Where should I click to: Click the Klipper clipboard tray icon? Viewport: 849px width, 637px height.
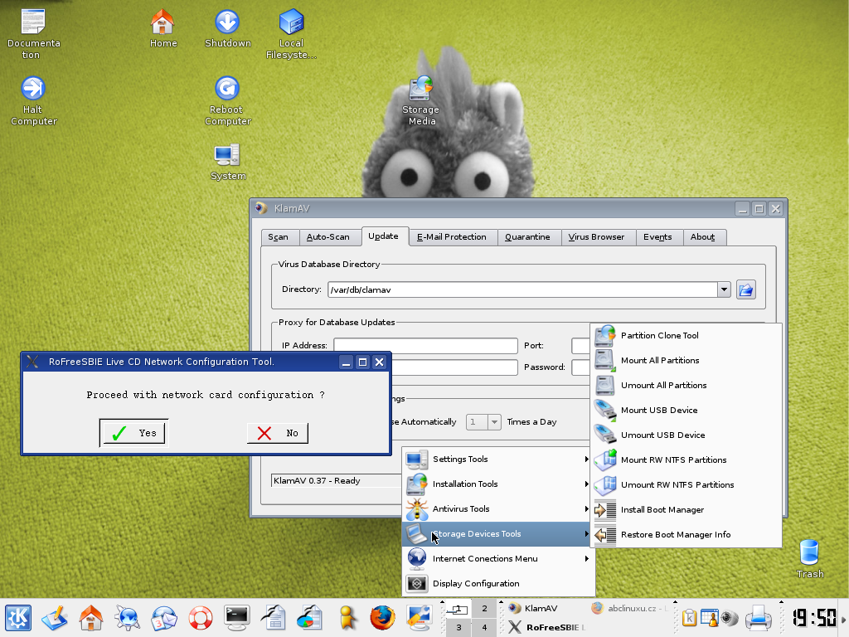tap(689, 617)
